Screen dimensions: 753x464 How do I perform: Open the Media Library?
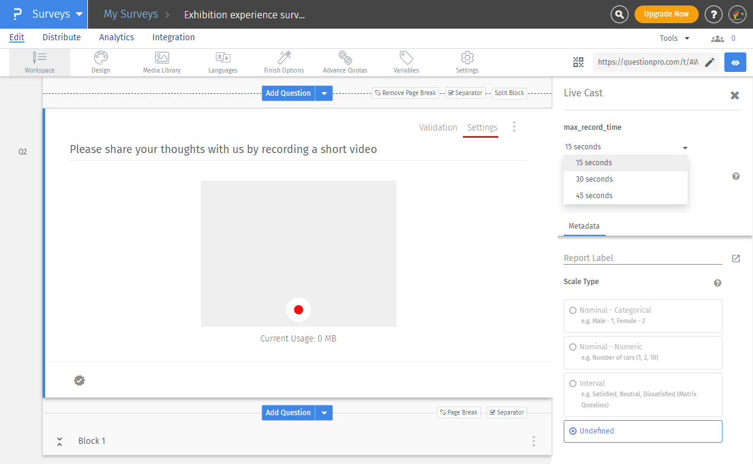pyautogui.click(x=161, y=62)
